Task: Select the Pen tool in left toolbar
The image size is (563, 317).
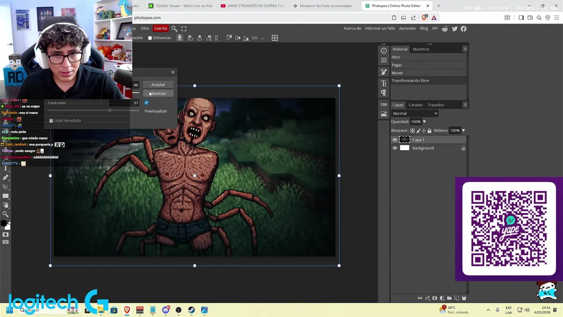Action: tap(6, 177)
